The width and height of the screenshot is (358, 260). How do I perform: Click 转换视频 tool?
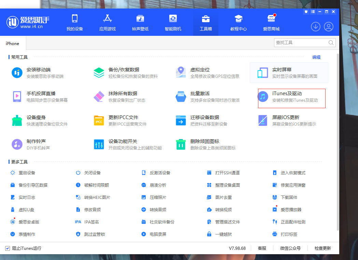coord(219,210)
